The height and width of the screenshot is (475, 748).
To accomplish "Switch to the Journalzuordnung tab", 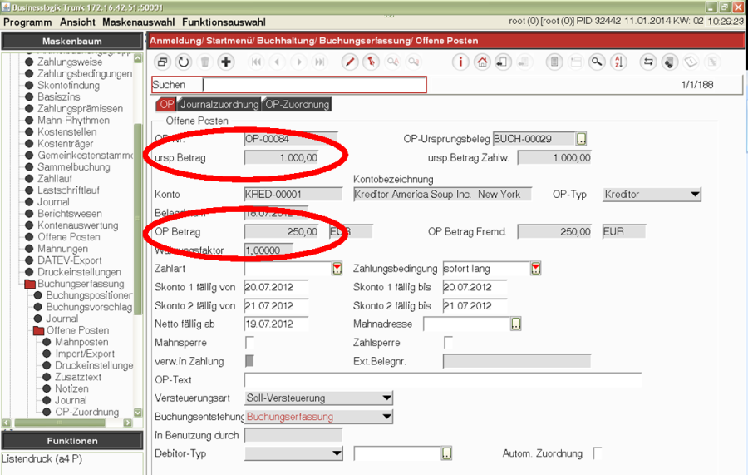I will [219, 105].
